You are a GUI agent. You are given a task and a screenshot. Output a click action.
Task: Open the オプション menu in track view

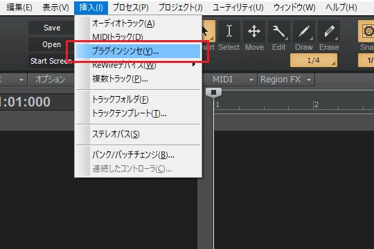(51, 80)
